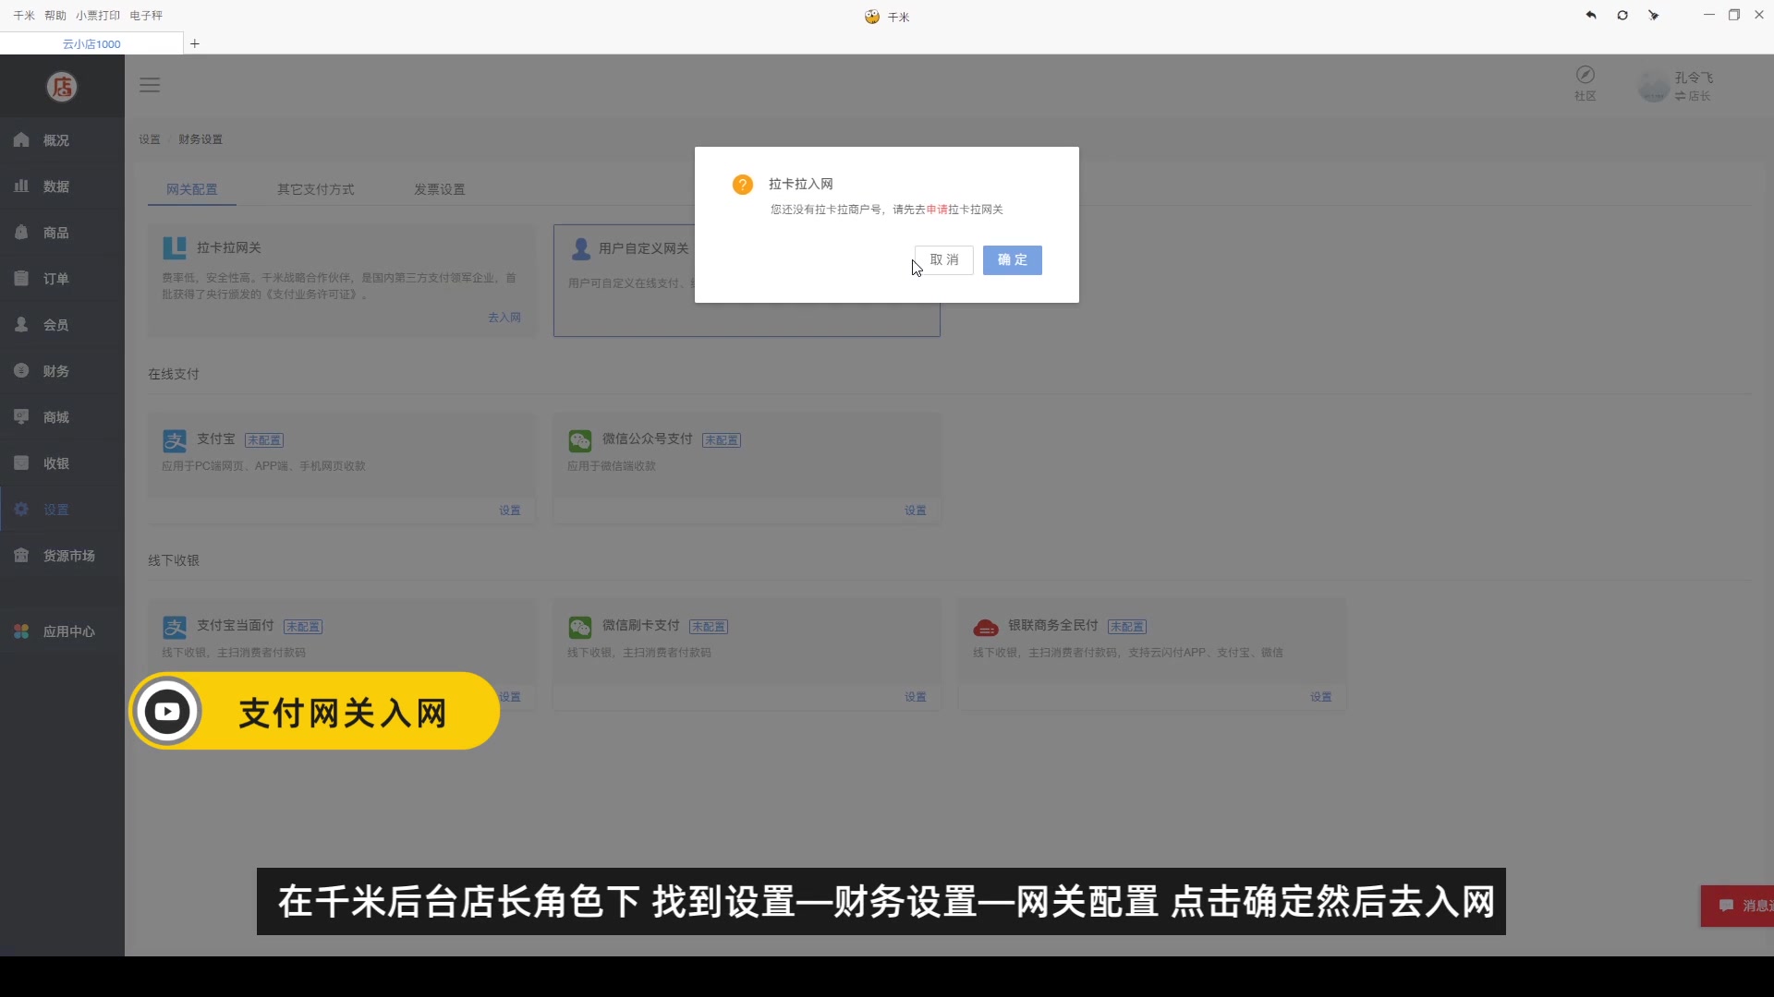The image size is (1774, 997).
Task: Click the 商城 monitor icon
Action: (x=21, y=416)
